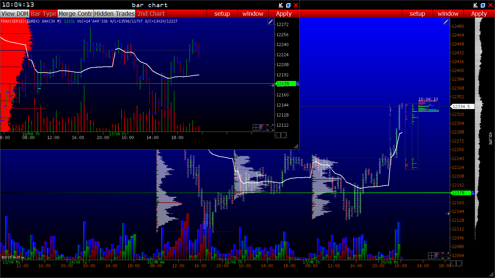Click the green 12178 price label in bar chart
495x278 pixels.
coord(286,84)
